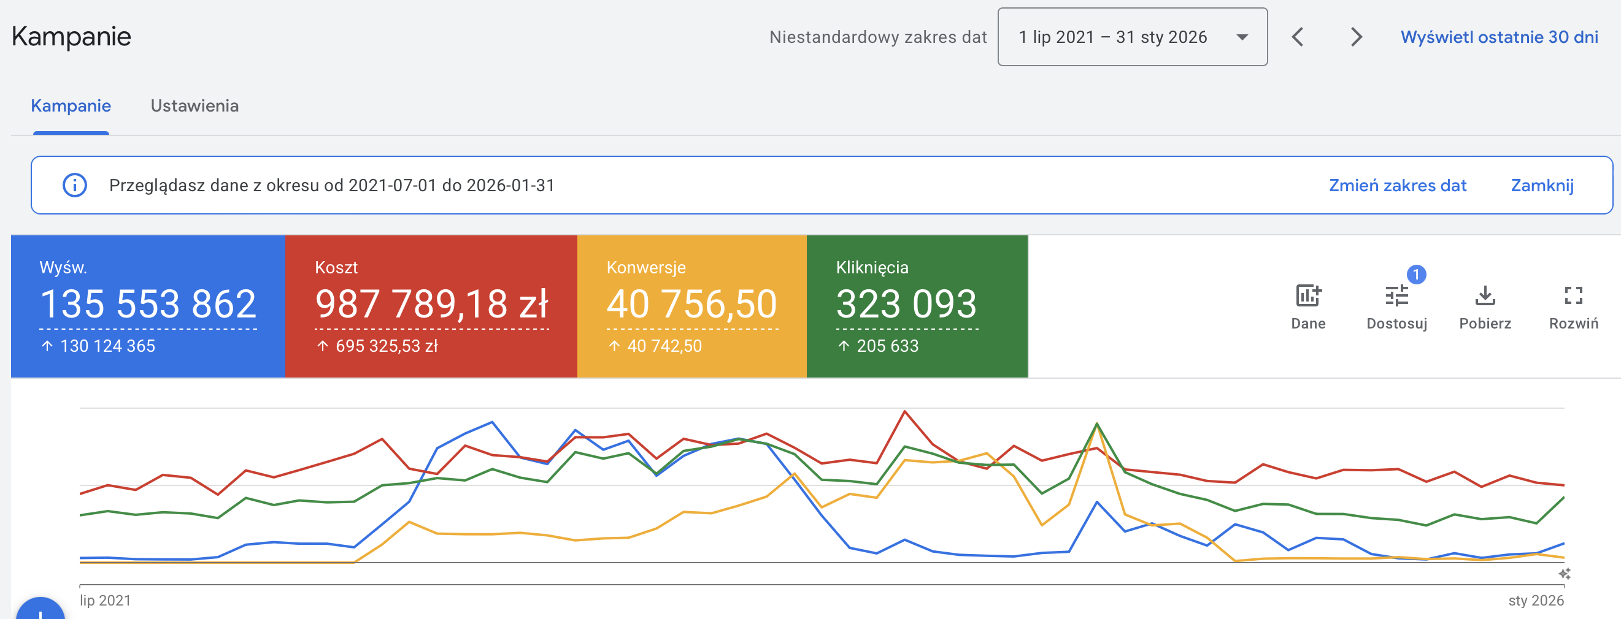Click the blue plus floating button
1621x619 pixels.
(x=40, y=610)
